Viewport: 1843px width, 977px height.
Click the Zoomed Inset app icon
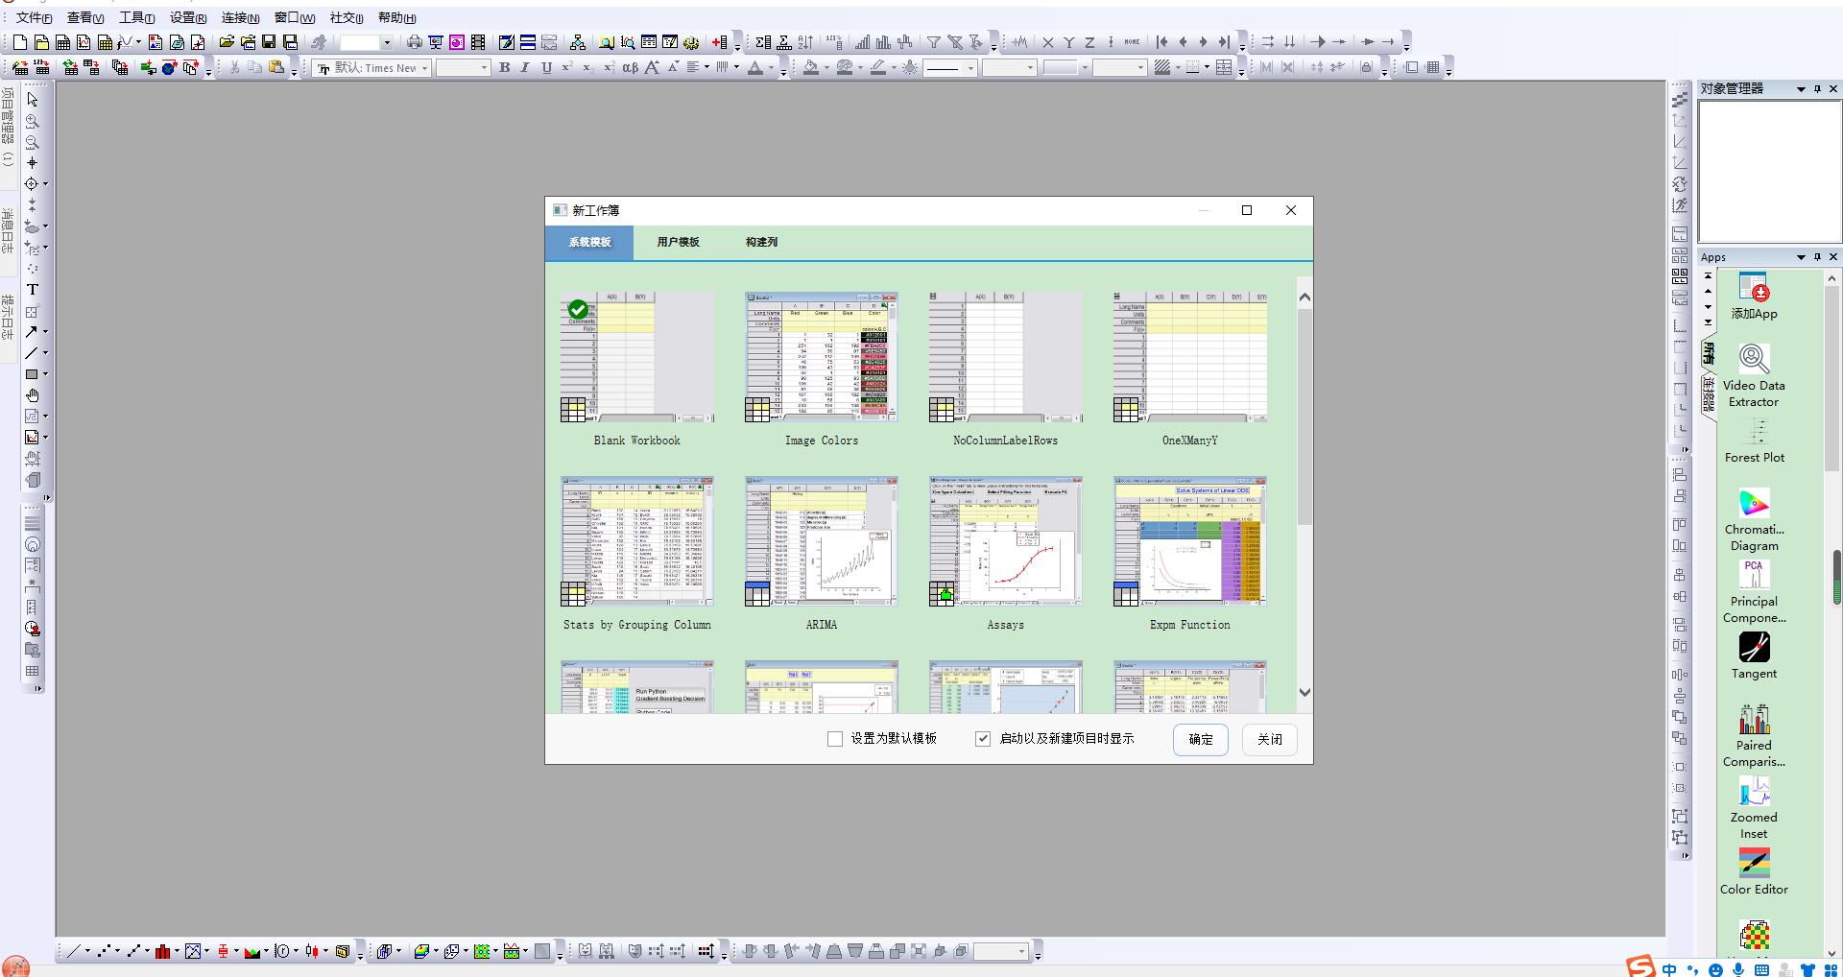pyautogui.click(x=1754, y=792)
